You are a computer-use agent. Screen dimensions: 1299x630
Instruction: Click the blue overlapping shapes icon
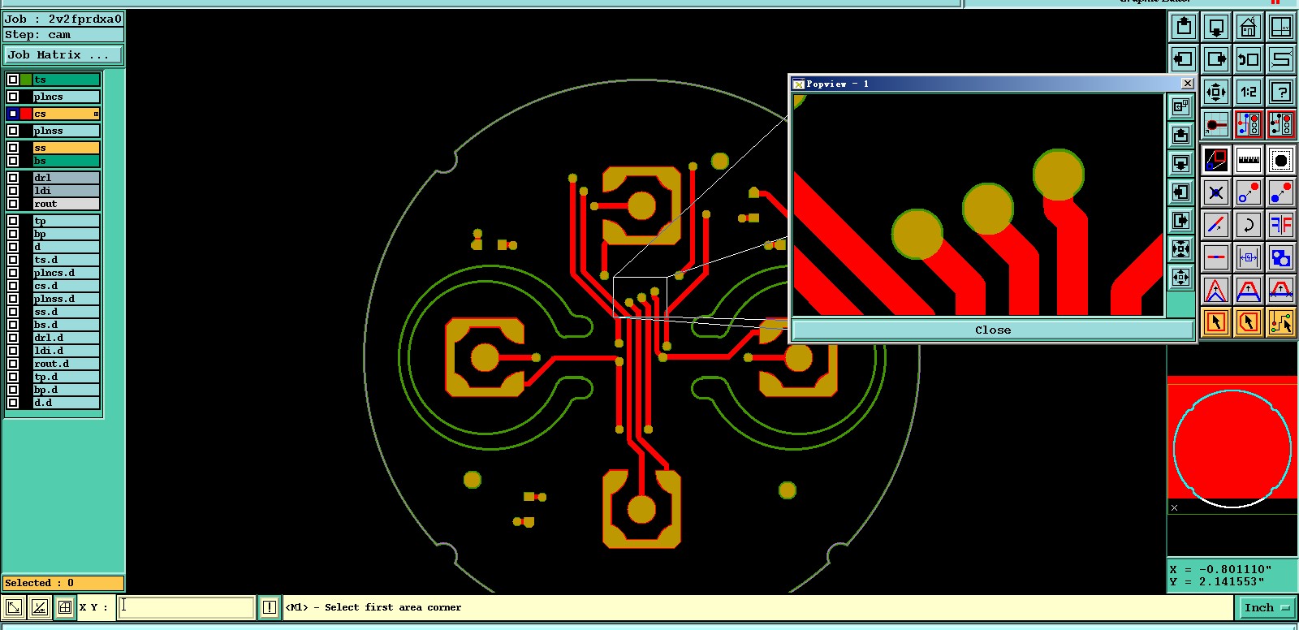pyautogui.click(x=1281, y=257)
